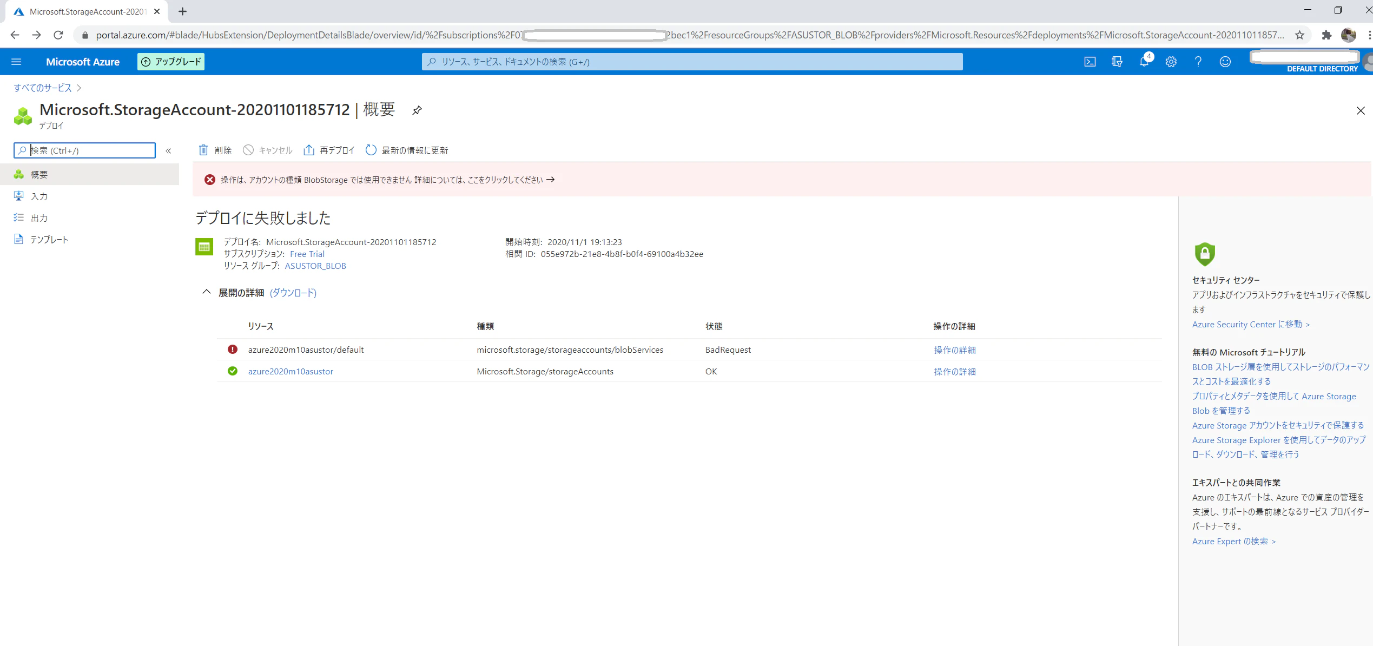Viewport: 1373px width, 646px height.
Task: Click the キャンセル toolbar button
Action: tap(268, 150)
